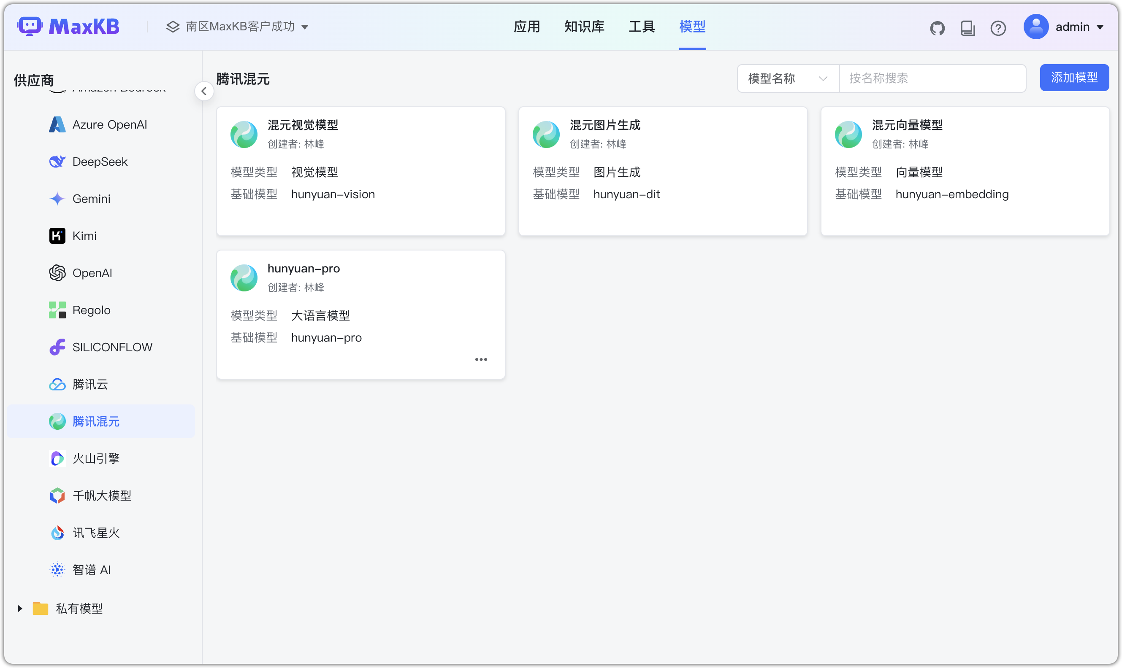Click the hunyuan–embedding base model text
This screenshot has width=1122, height=668.
click(x=952, y=194)
